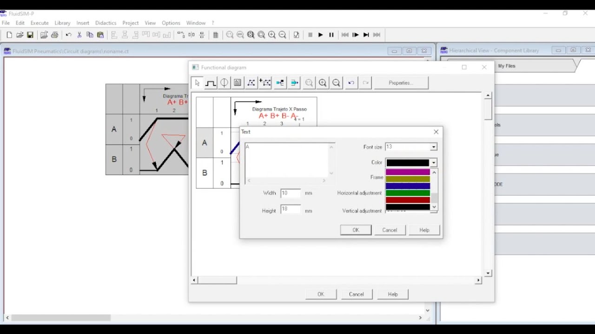Copy the selected components
Image resolution: width=595 pixels, height=334 pixels.
point(90,35)
